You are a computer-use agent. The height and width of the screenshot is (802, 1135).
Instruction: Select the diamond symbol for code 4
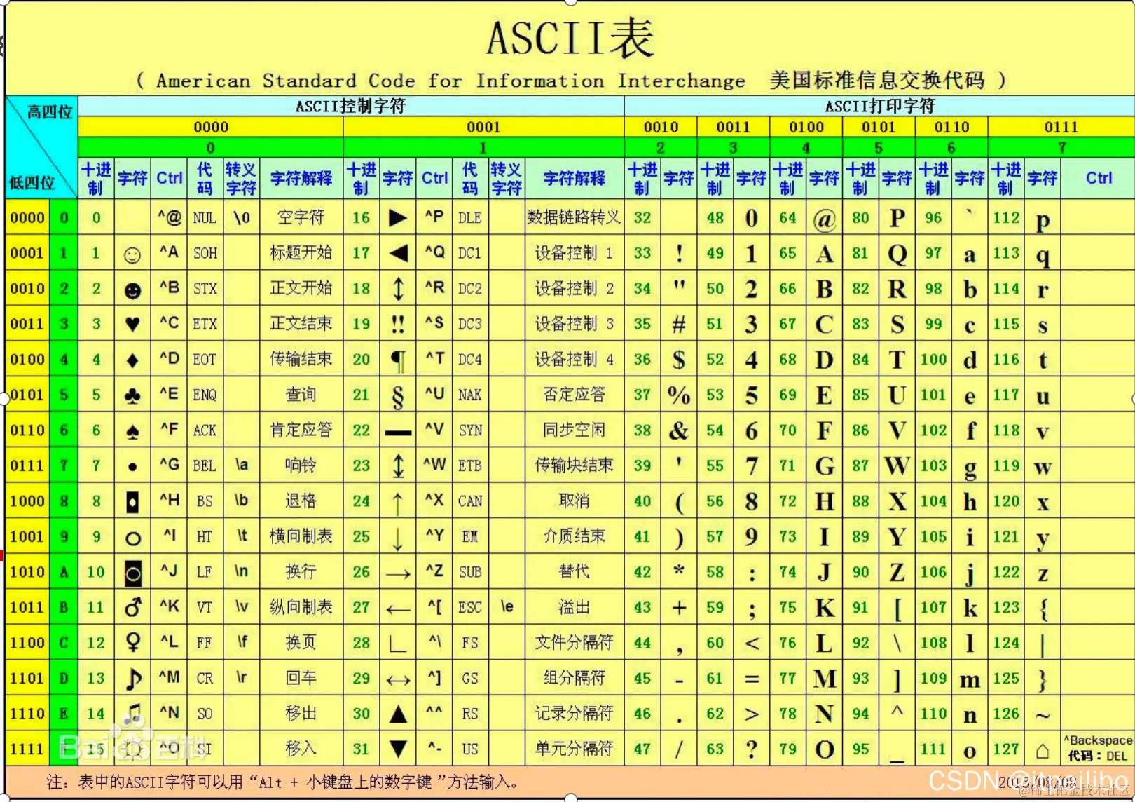[x=132, y=359]
